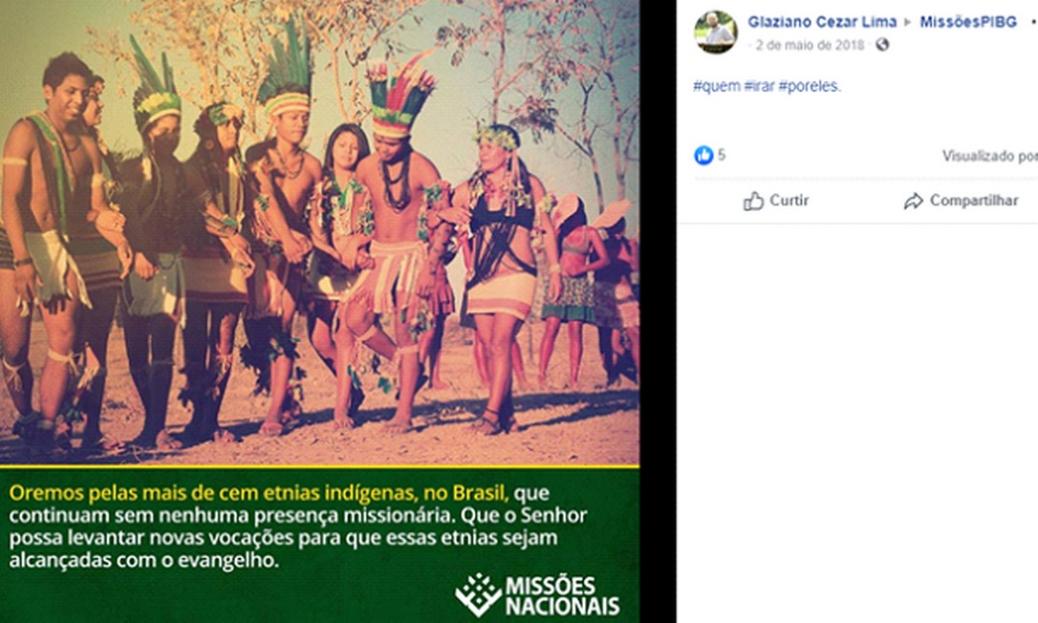Click the Missões Nacionais logo in image

coord(537,594)
